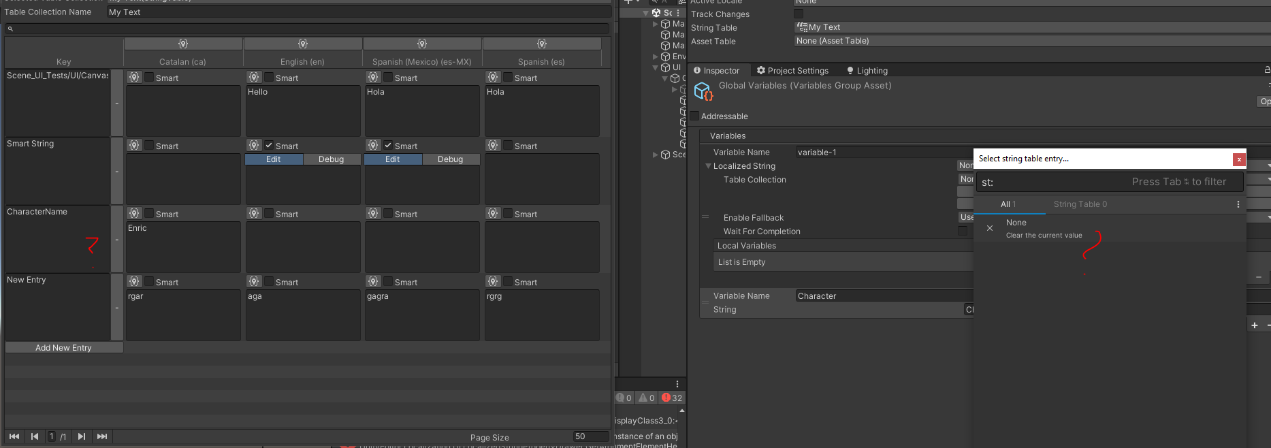Open entry picker options kebab menu
Screen dimensions: 1271x448
tap(1238, 204)
